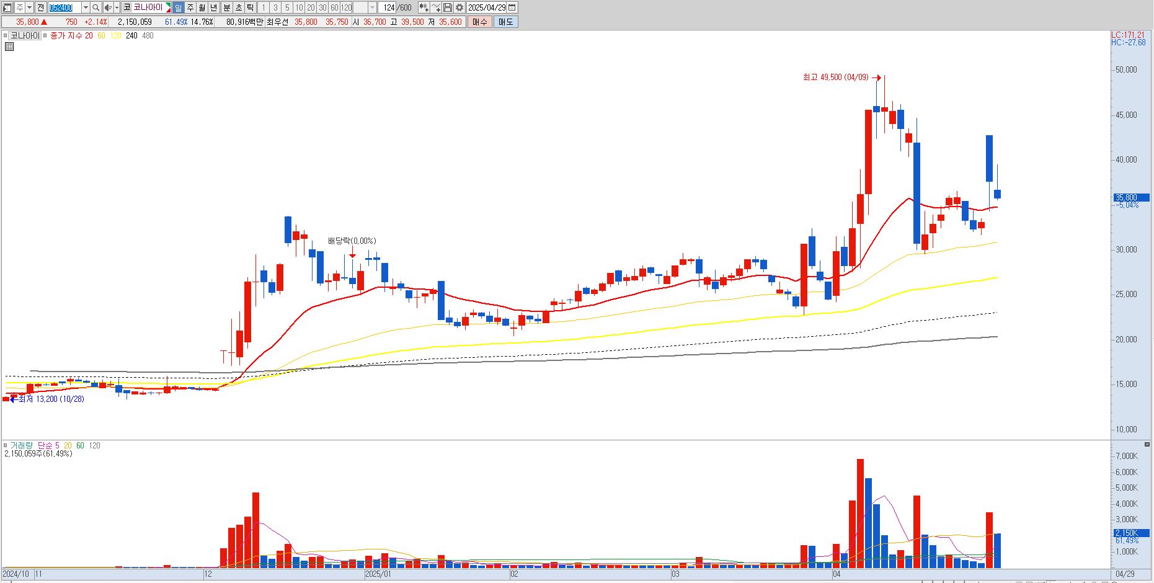Select the monthly (월) chart period

[x=202, y=7]
